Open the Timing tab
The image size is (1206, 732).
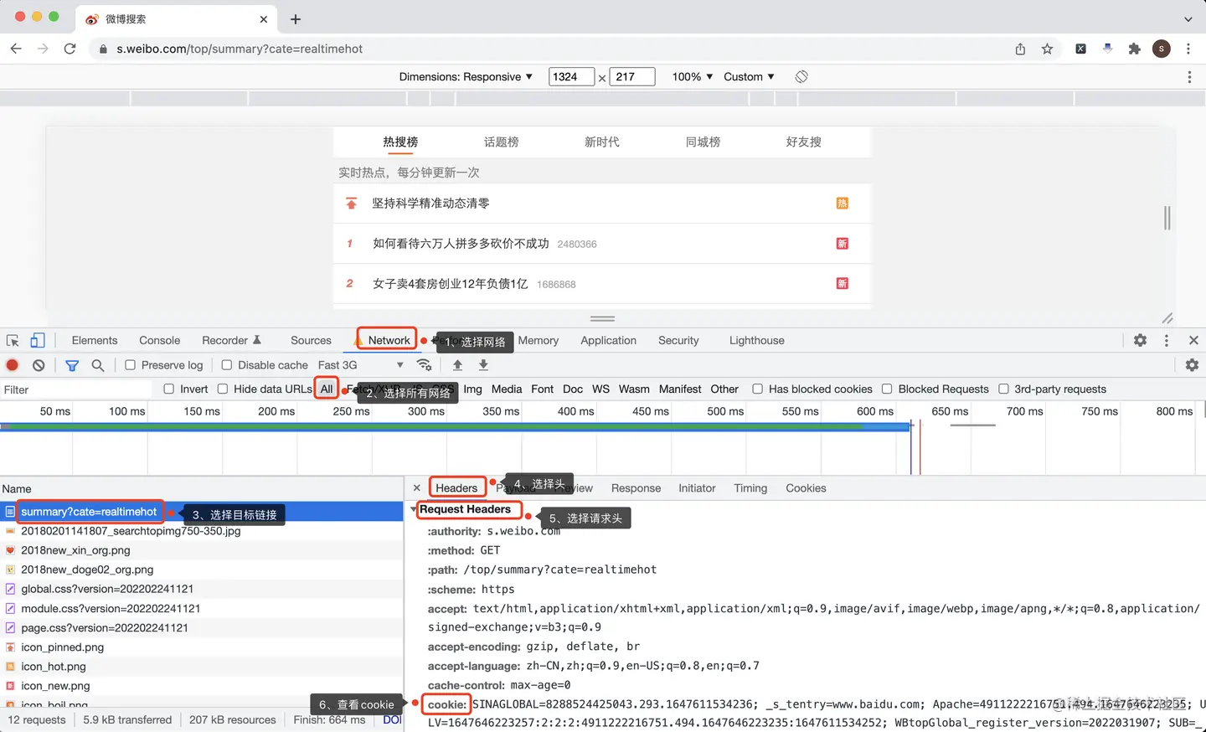(x=750, y=488)
